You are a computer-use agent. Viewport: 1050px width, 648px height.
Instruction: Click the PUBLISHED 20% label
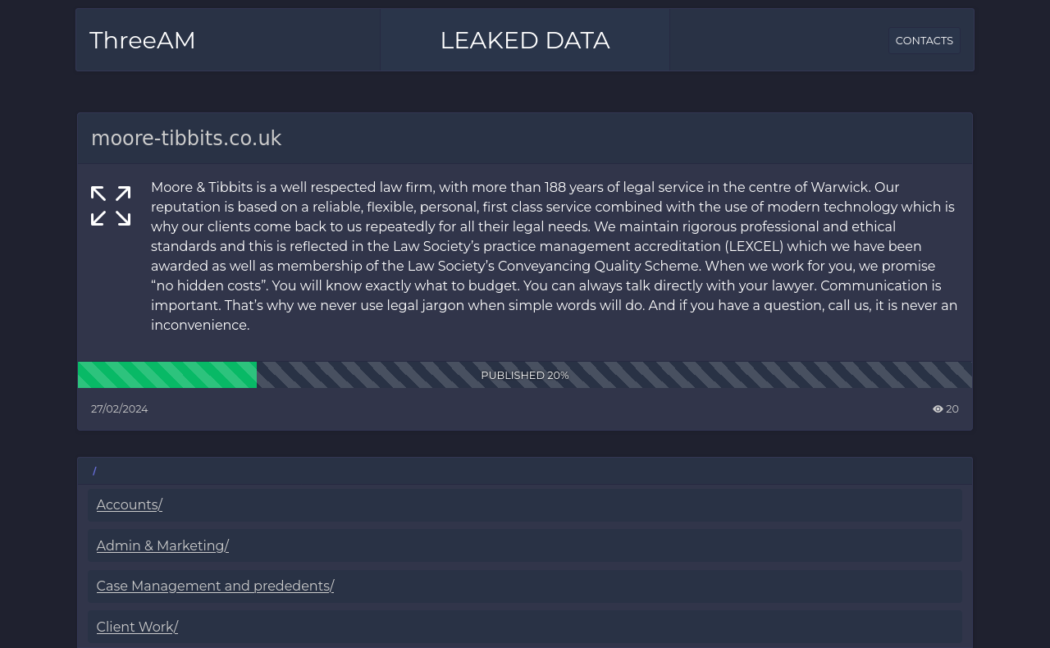(525, 375)
